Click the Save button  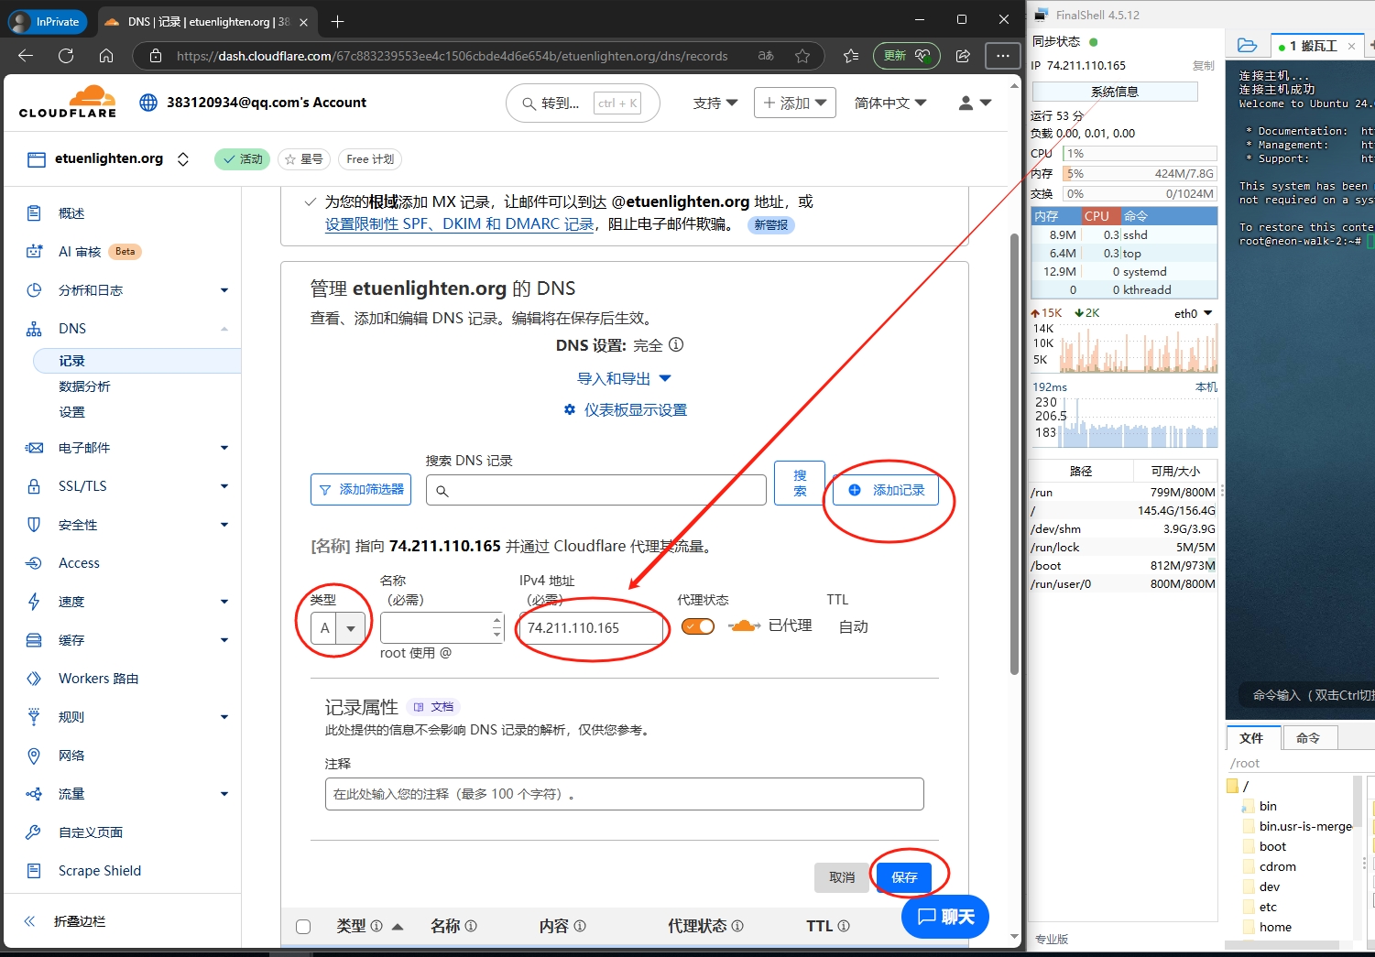click(903, 877)
